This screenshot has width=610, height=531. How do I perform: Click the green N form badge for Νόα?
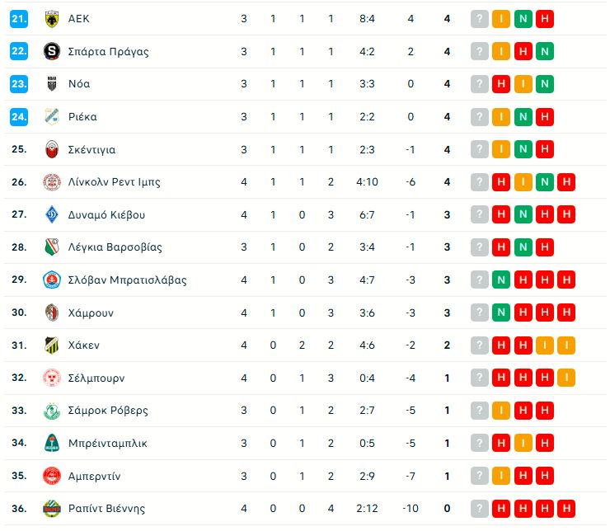tap(544, 84)
